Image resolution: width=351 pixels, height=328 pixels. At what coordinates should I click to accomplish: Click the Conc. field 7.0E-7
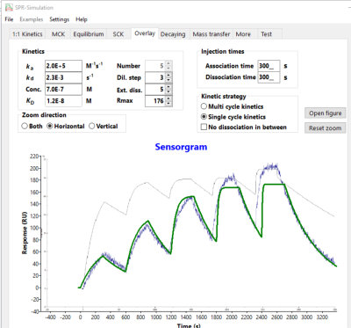[x=63, y=89]
